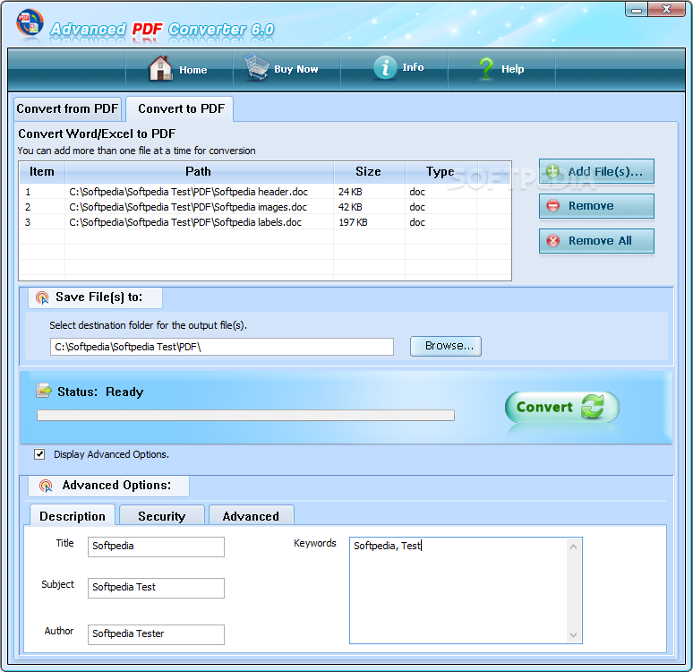Open the Home toolbar label
The height and width of the screenshot is (672, 693).
(193, 70)
